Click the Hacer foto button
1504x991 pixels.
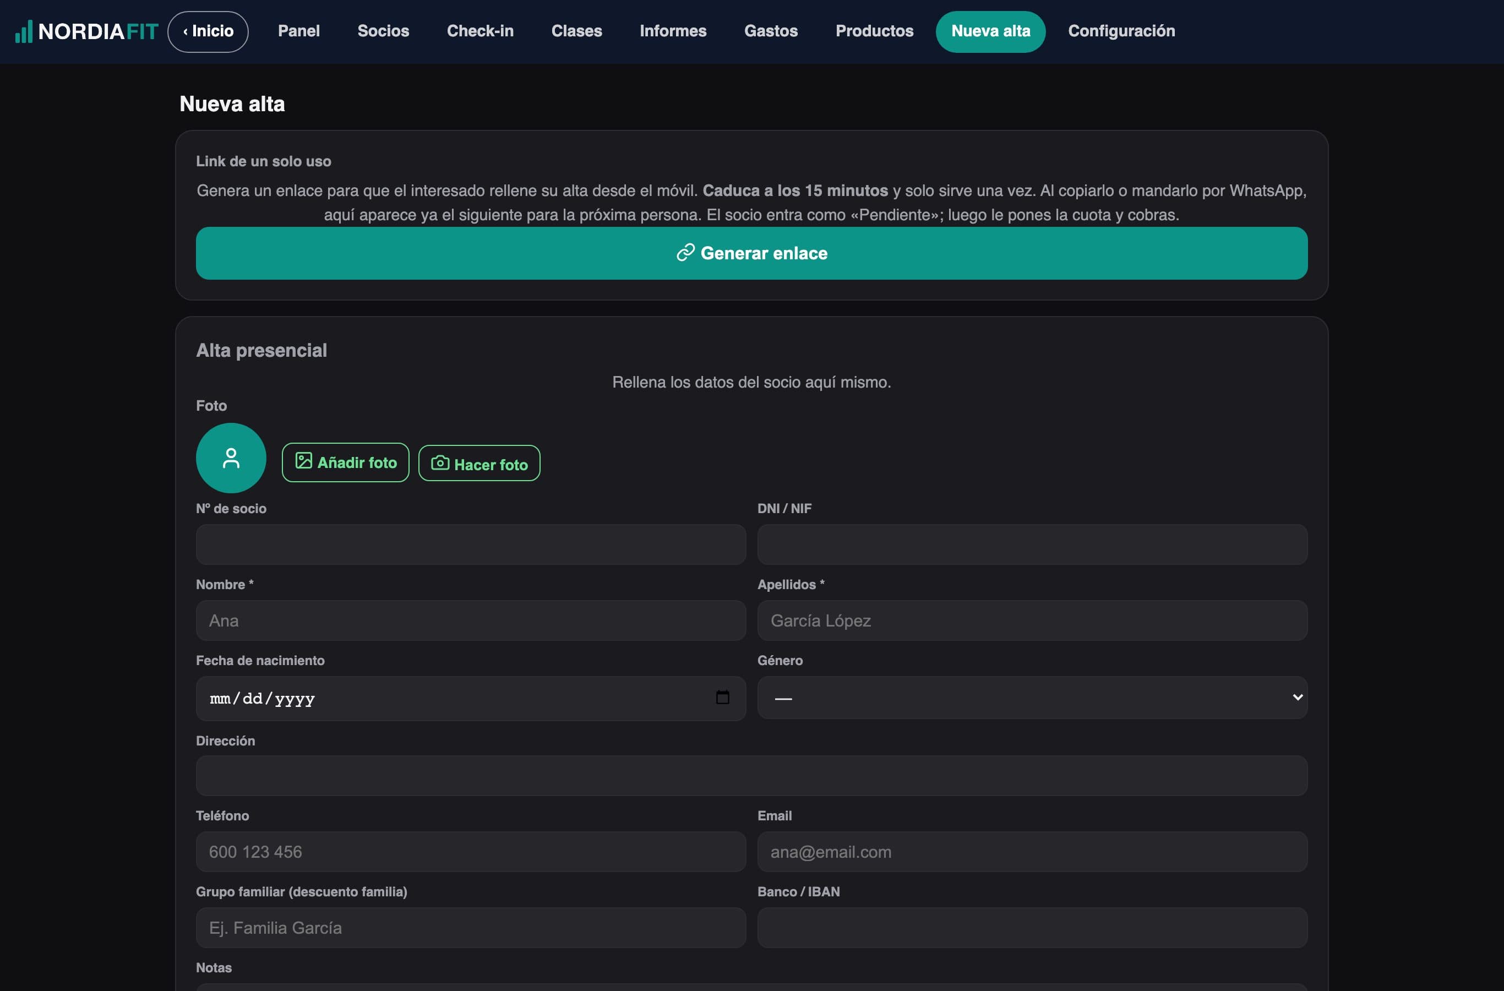[x=479, y=463]
